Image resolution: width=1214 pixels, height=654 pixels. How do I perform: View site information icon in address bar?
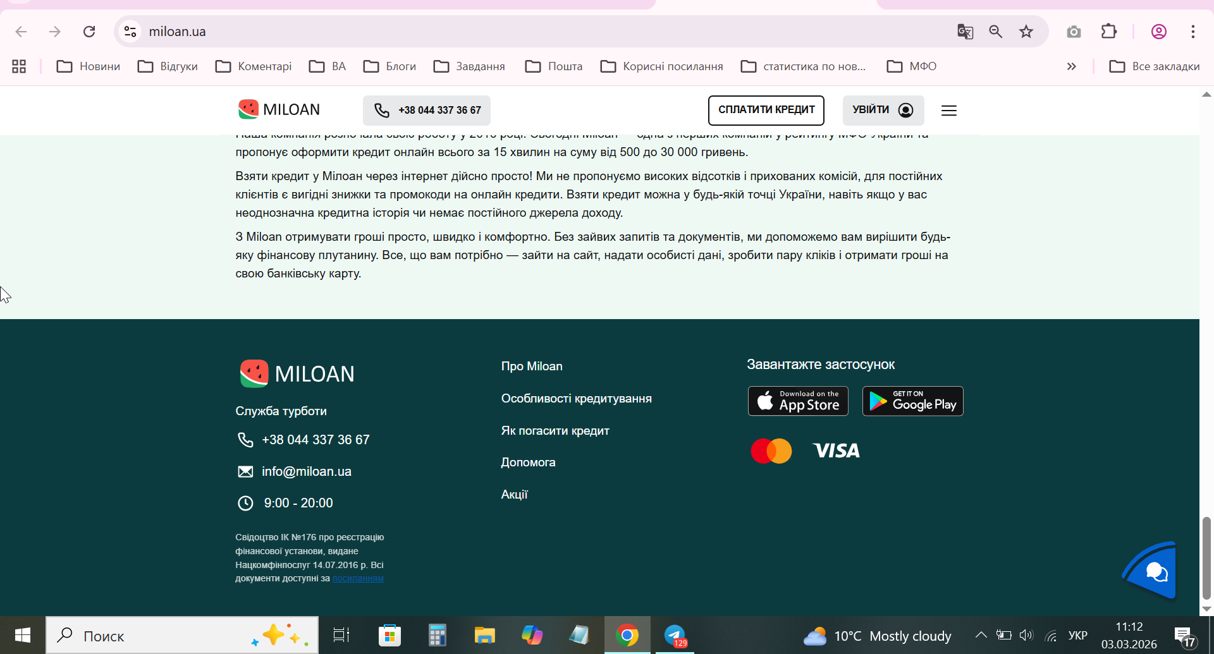click(130, 32)
